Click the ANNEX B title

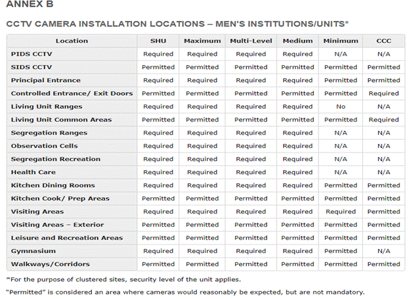[29, 7]
